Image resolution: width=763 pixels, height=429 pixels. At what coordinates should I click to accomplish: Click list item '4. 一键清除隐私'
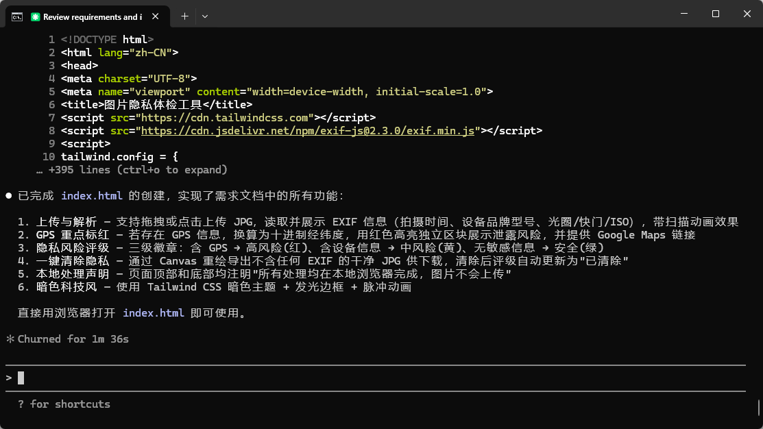(63, 261)
